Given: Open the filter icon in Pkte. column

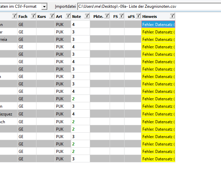Looking at the screenshot, I should [x=107, y=16].
